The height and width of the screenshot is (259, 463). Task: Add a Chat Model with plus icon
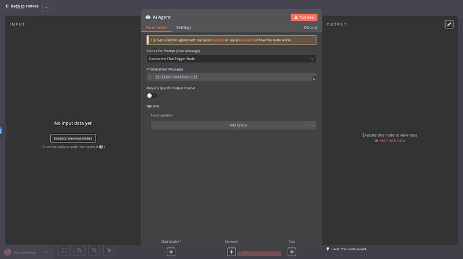pyautogui.click(x=171, y=251)
